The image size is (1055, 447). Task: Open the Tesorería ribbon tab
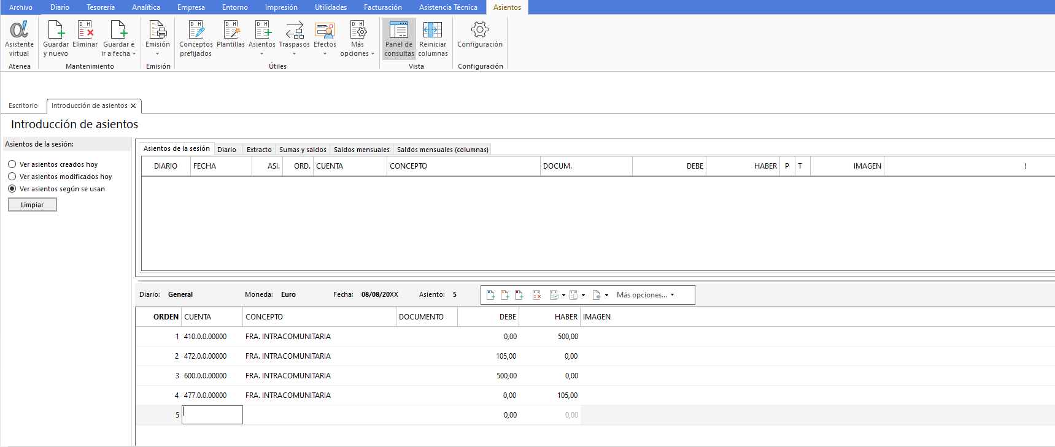click(x=101, y=7)
